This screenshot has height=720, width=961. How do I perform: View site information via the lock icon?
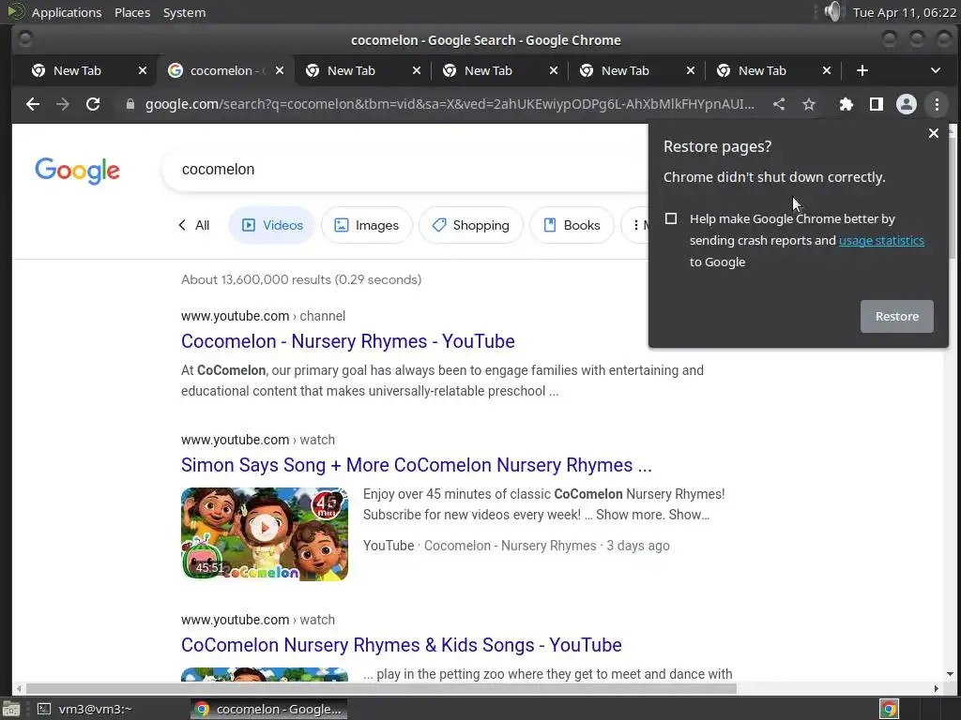pyautogui.click(x=130, y=104)
